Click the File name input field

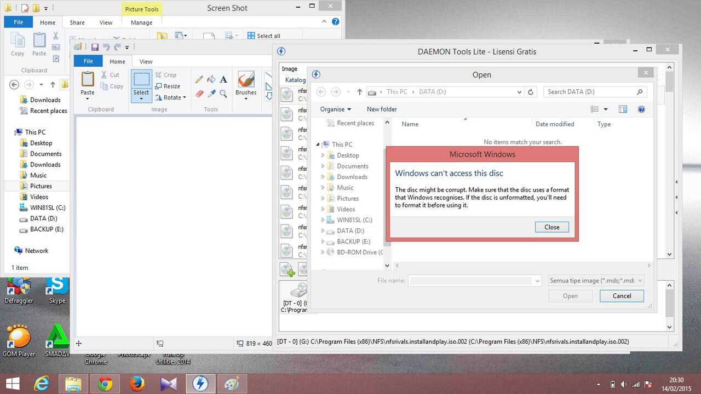click(x=475, y=280)
